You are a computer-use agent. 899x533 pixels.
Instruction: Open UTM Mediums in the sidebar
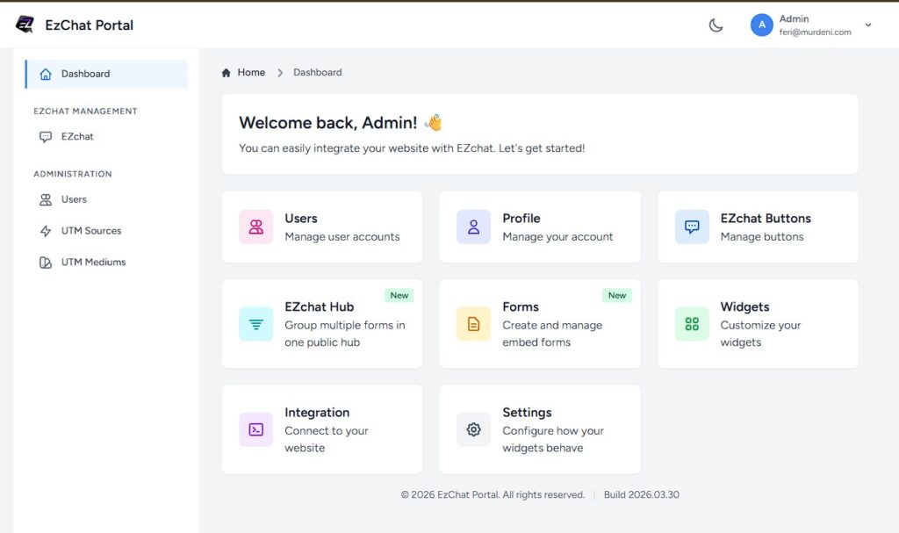point(93,263)
